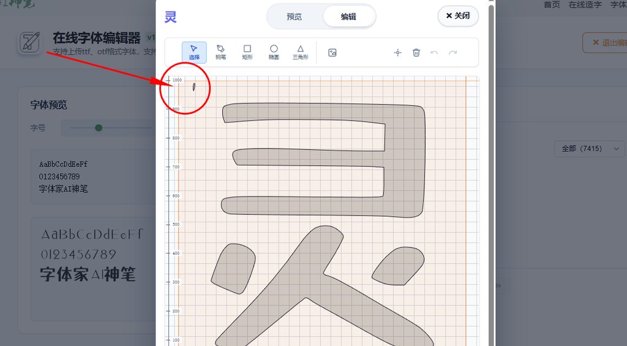Open 在线造字 in the top navigation
Image resolution: width=627 pixels, height=346 pixels.
click(x=585, y=4)
